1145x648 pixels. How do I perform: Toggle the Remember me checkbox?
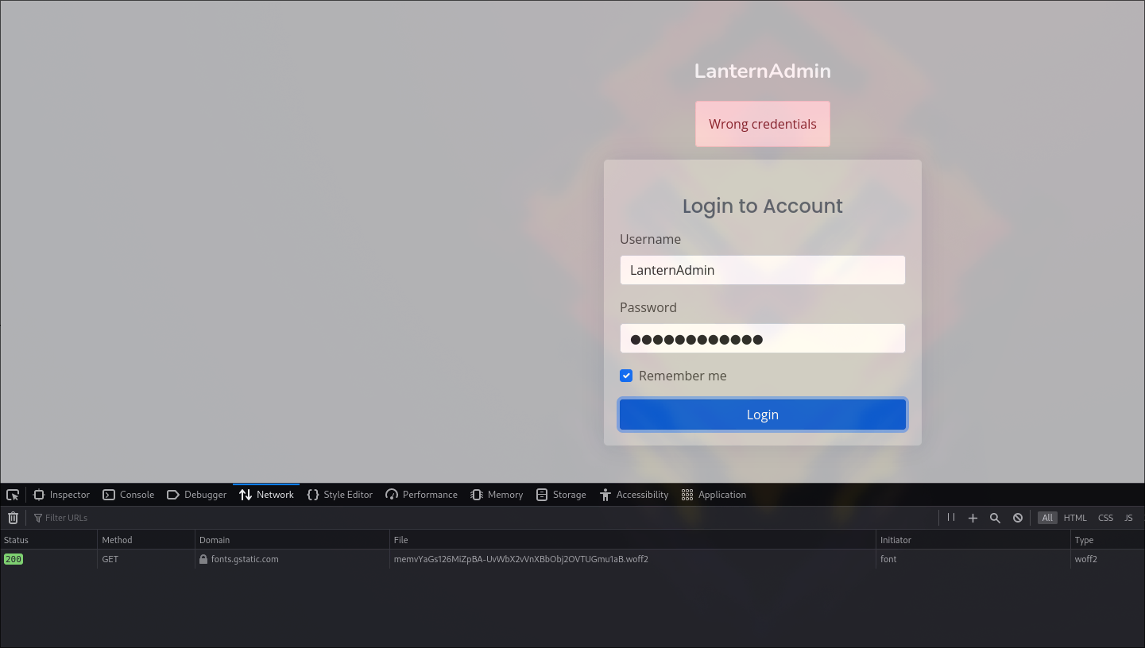[x=626, y=376]
